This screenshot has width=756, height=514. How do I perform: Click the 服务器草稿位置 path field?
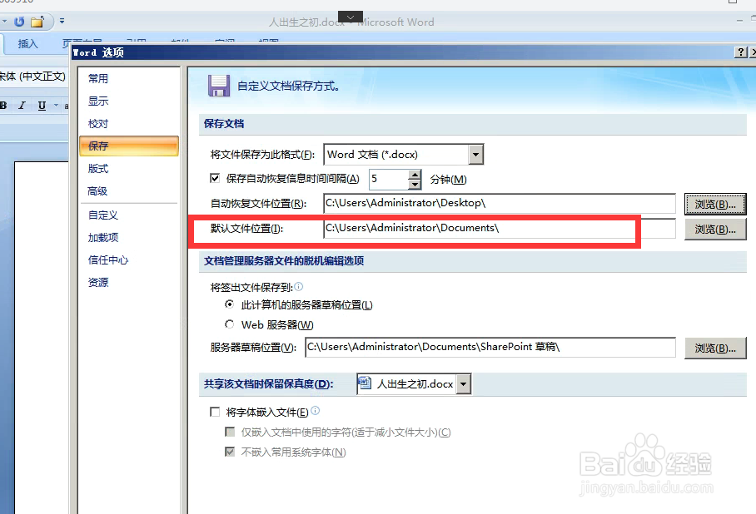tap(490, 348)
